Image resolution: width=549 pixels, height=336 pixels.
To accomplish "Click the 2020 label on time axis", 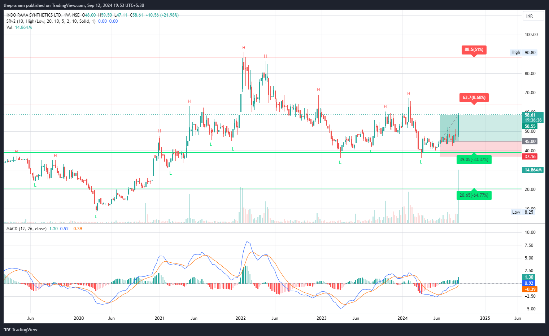I will point(79,318).
